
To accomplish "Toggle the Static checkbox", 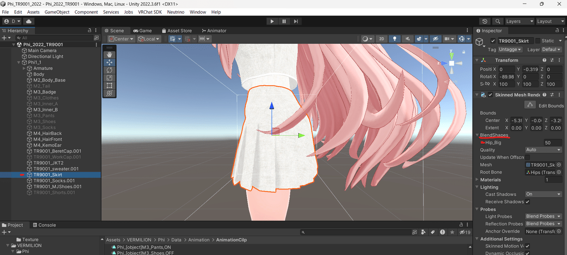I will pyautogui.click(x=538, y=41).
